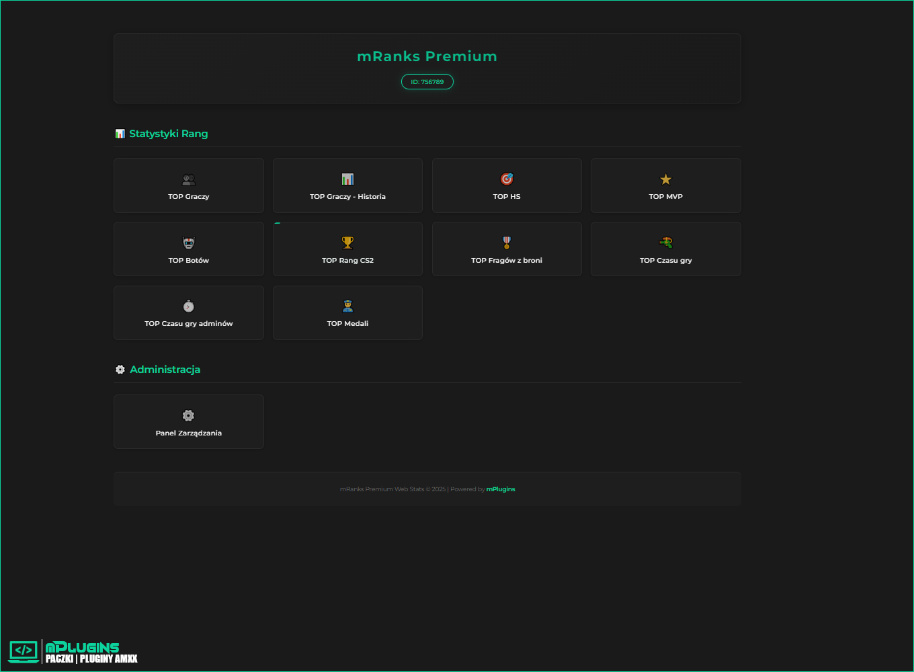The width and height of the screenshot is (914, 672).
Task: Open the Panel Zarządzania card label
Action: [x=189, y=433]
